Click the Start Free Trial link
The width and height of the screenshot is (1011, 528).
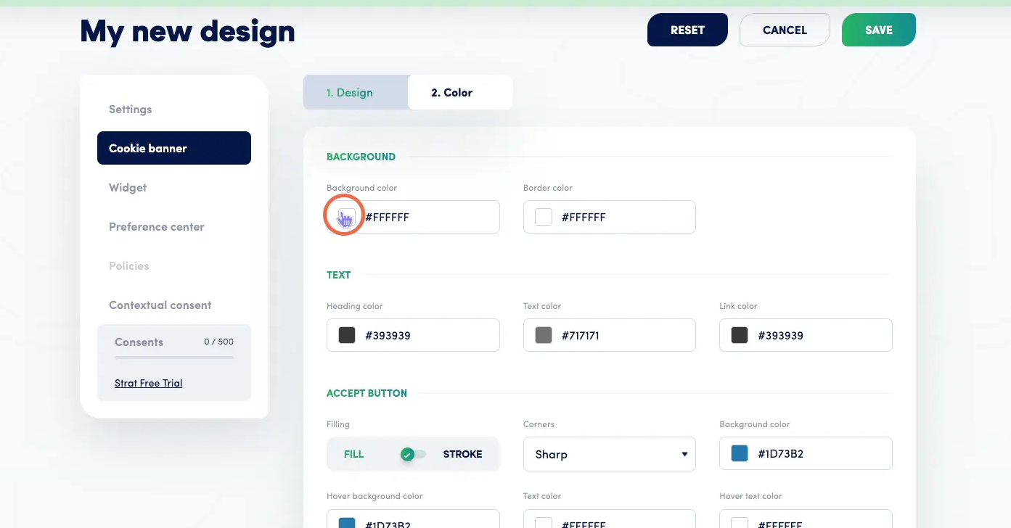pyautogui.click(x=148, y=382)
